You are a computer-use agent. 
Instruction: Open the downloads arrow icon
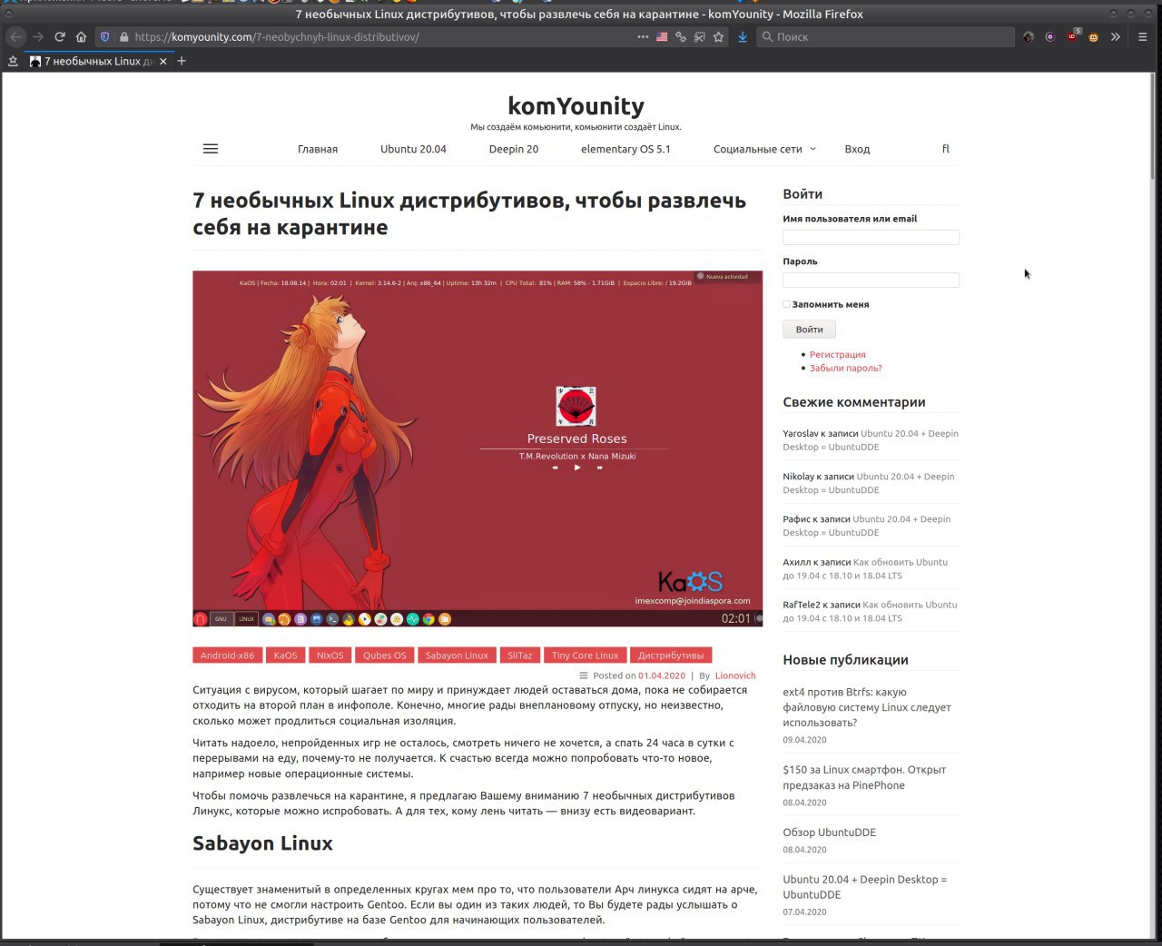(x=742, y=37)
